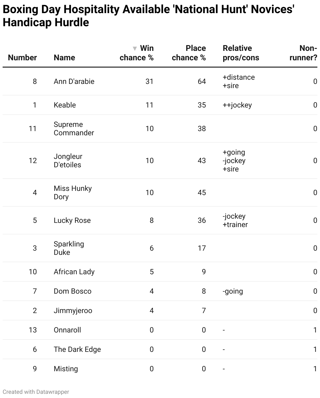Viewport: 320px width, 398px height.
Task: Click the Lucky Rose name cell
Action: pyautogui.click(x=72, y=220)
